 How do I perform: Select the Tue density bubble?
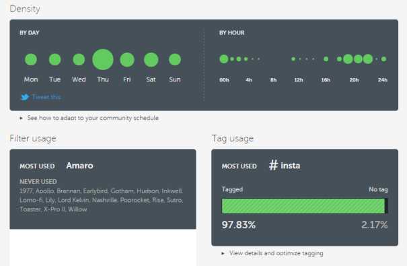click(x=54, y=59)
